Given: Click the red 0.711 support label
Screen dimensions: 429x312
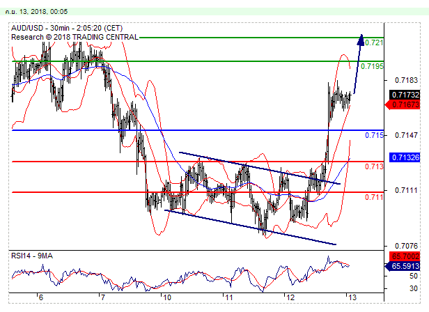Looking at the screenshot, I should click(x=374, y=197).
